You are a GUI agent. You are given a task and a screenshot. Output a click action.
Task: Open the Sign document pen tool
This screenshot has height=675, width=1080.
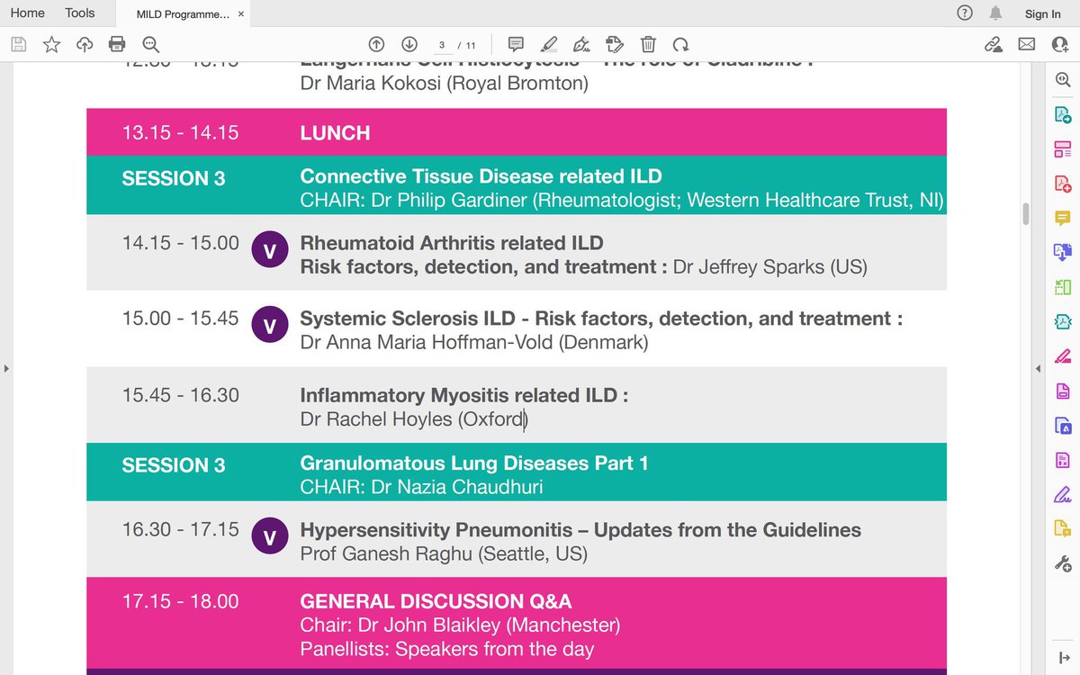[x=581, y=44]
